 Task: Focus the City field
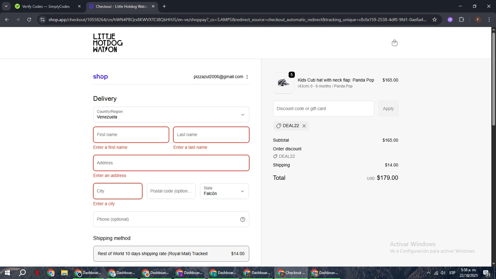click(118, 191)
